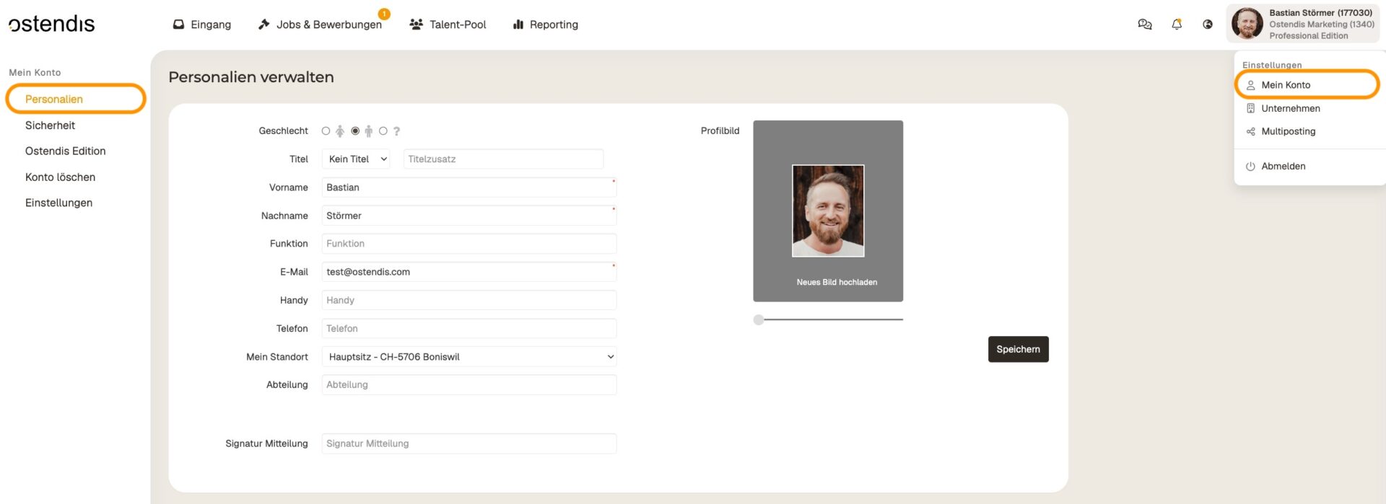Go to Sicherheit in the sidebar
Viewport: 1386px width, 504px height.
click(50, 125)
